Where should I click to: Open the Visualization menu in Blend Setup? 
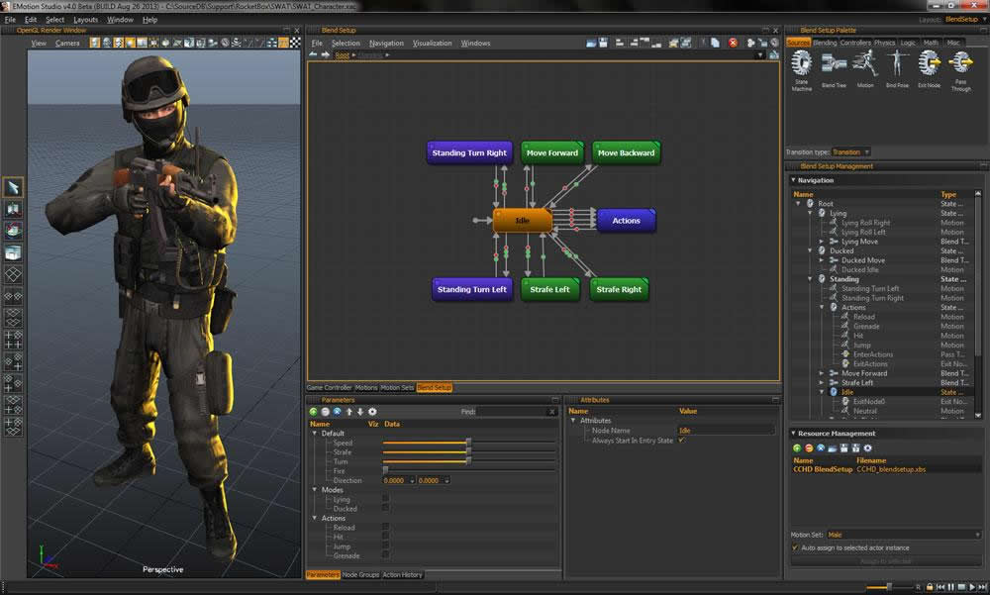point(432,43)
